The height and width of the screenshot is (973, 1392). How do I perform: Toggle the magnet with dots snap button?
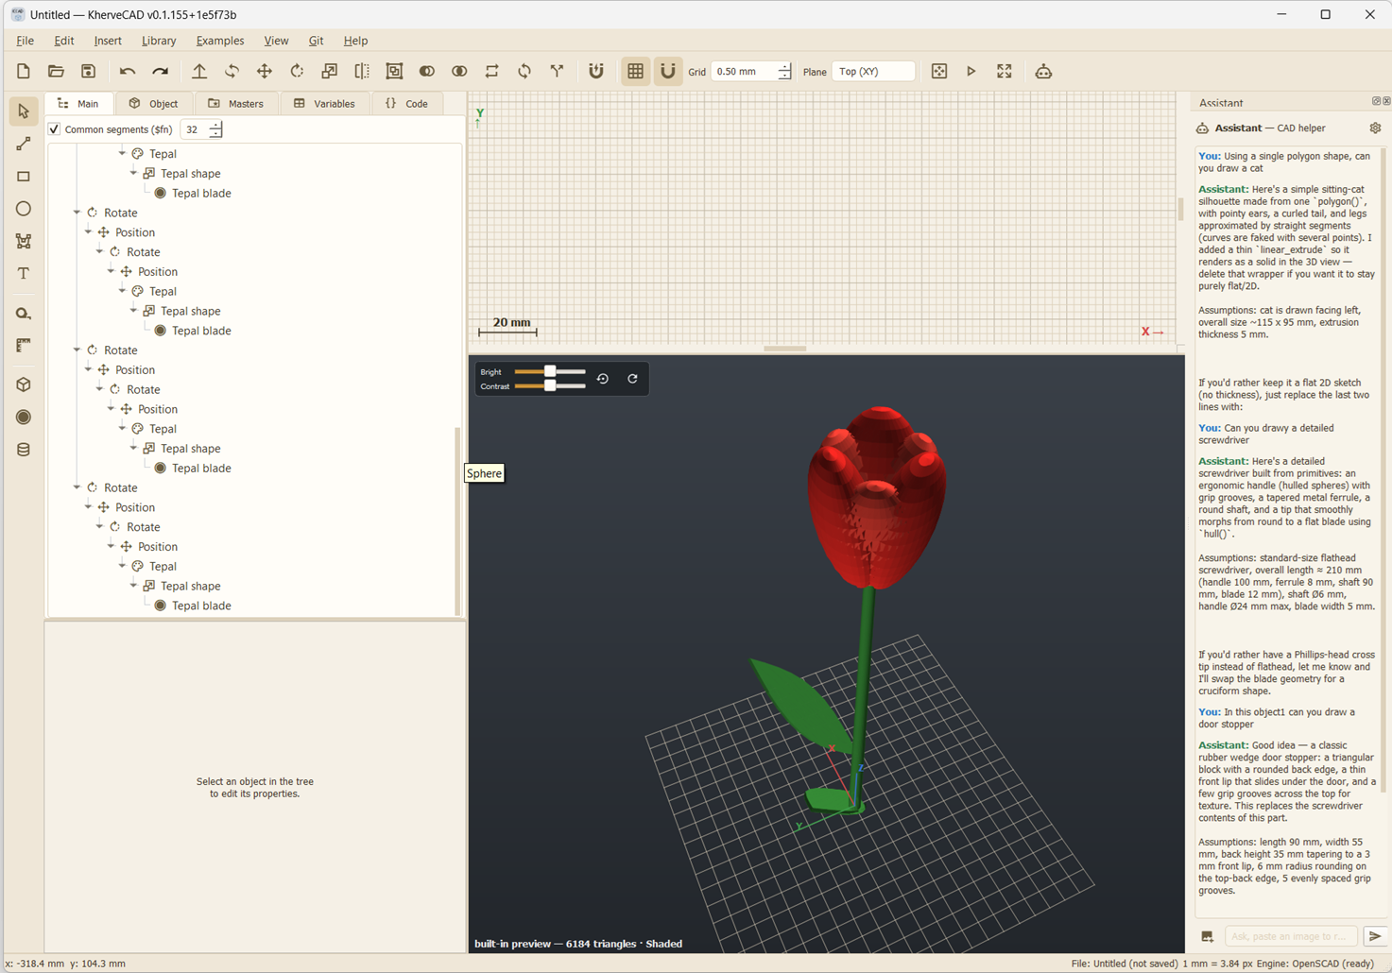(596, 72)
